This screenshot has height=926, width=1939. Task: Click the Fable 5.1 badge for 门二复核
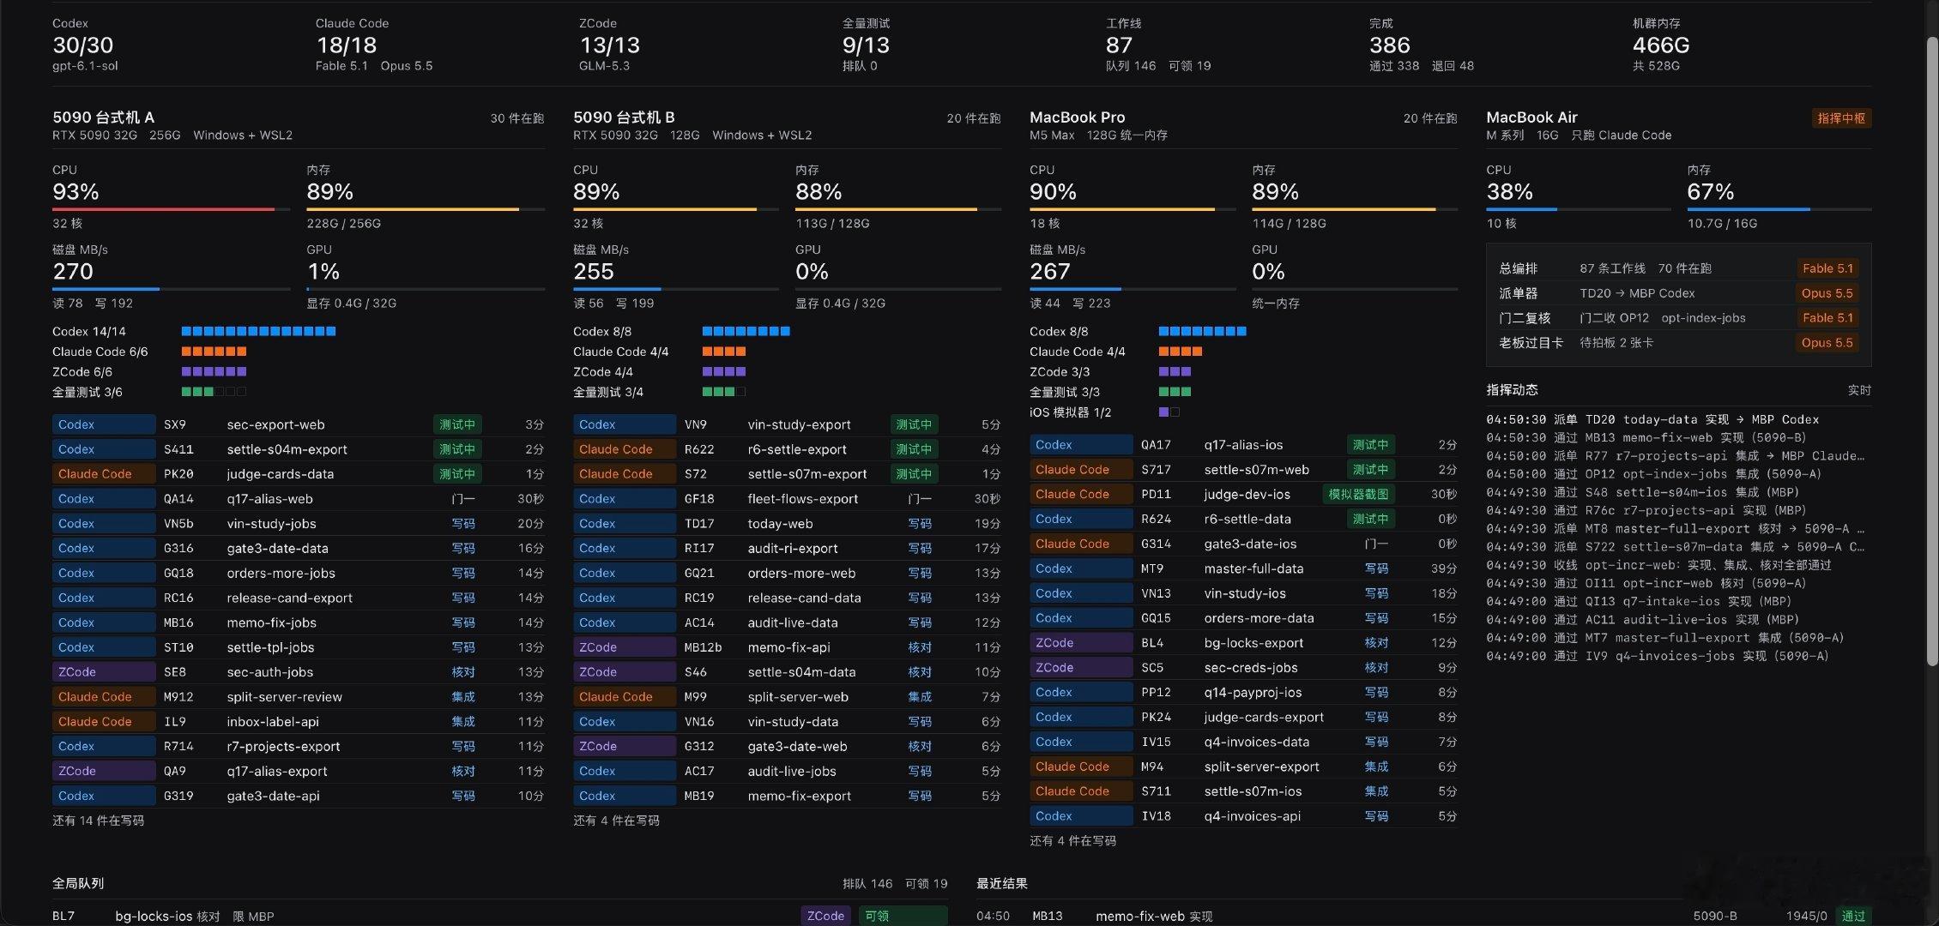(1827, 318)
